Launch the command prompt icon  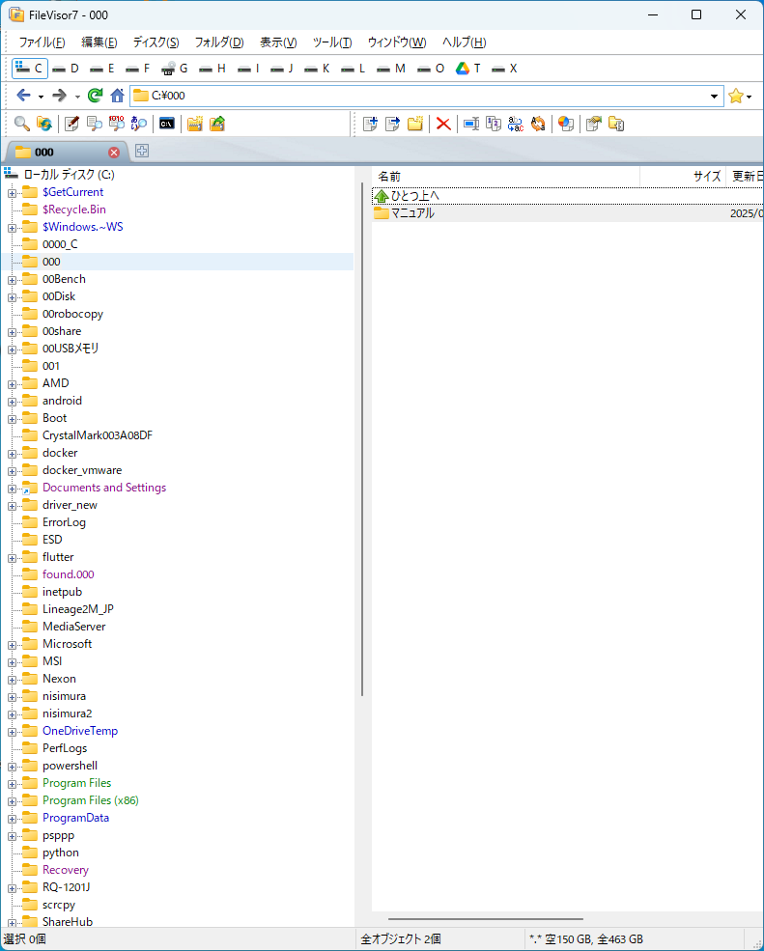167,124
